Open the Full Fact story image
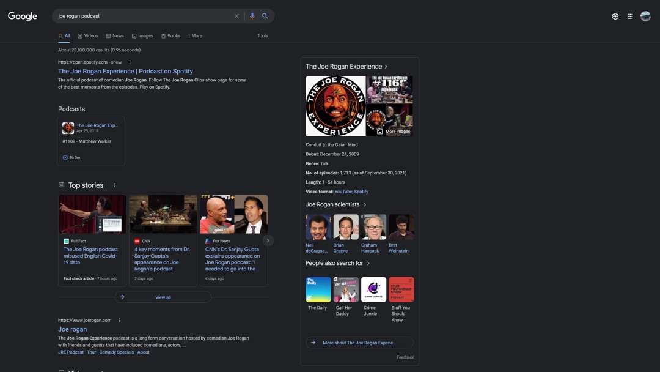Viewport: 660px width, 372px height. pyautogui.click(x=92, y=214)
